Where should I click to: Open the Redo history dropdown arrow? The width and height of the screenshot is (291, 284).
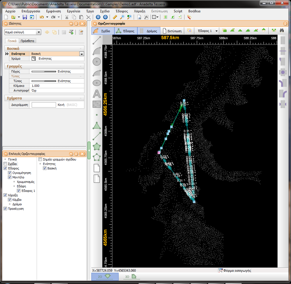click(x=59, y=17)
